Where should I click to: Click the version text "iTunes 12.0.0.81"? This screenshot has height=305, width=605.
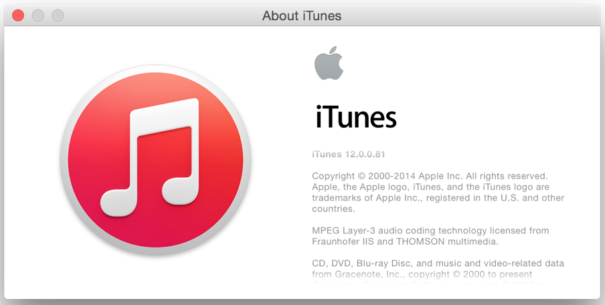point(349,155)
